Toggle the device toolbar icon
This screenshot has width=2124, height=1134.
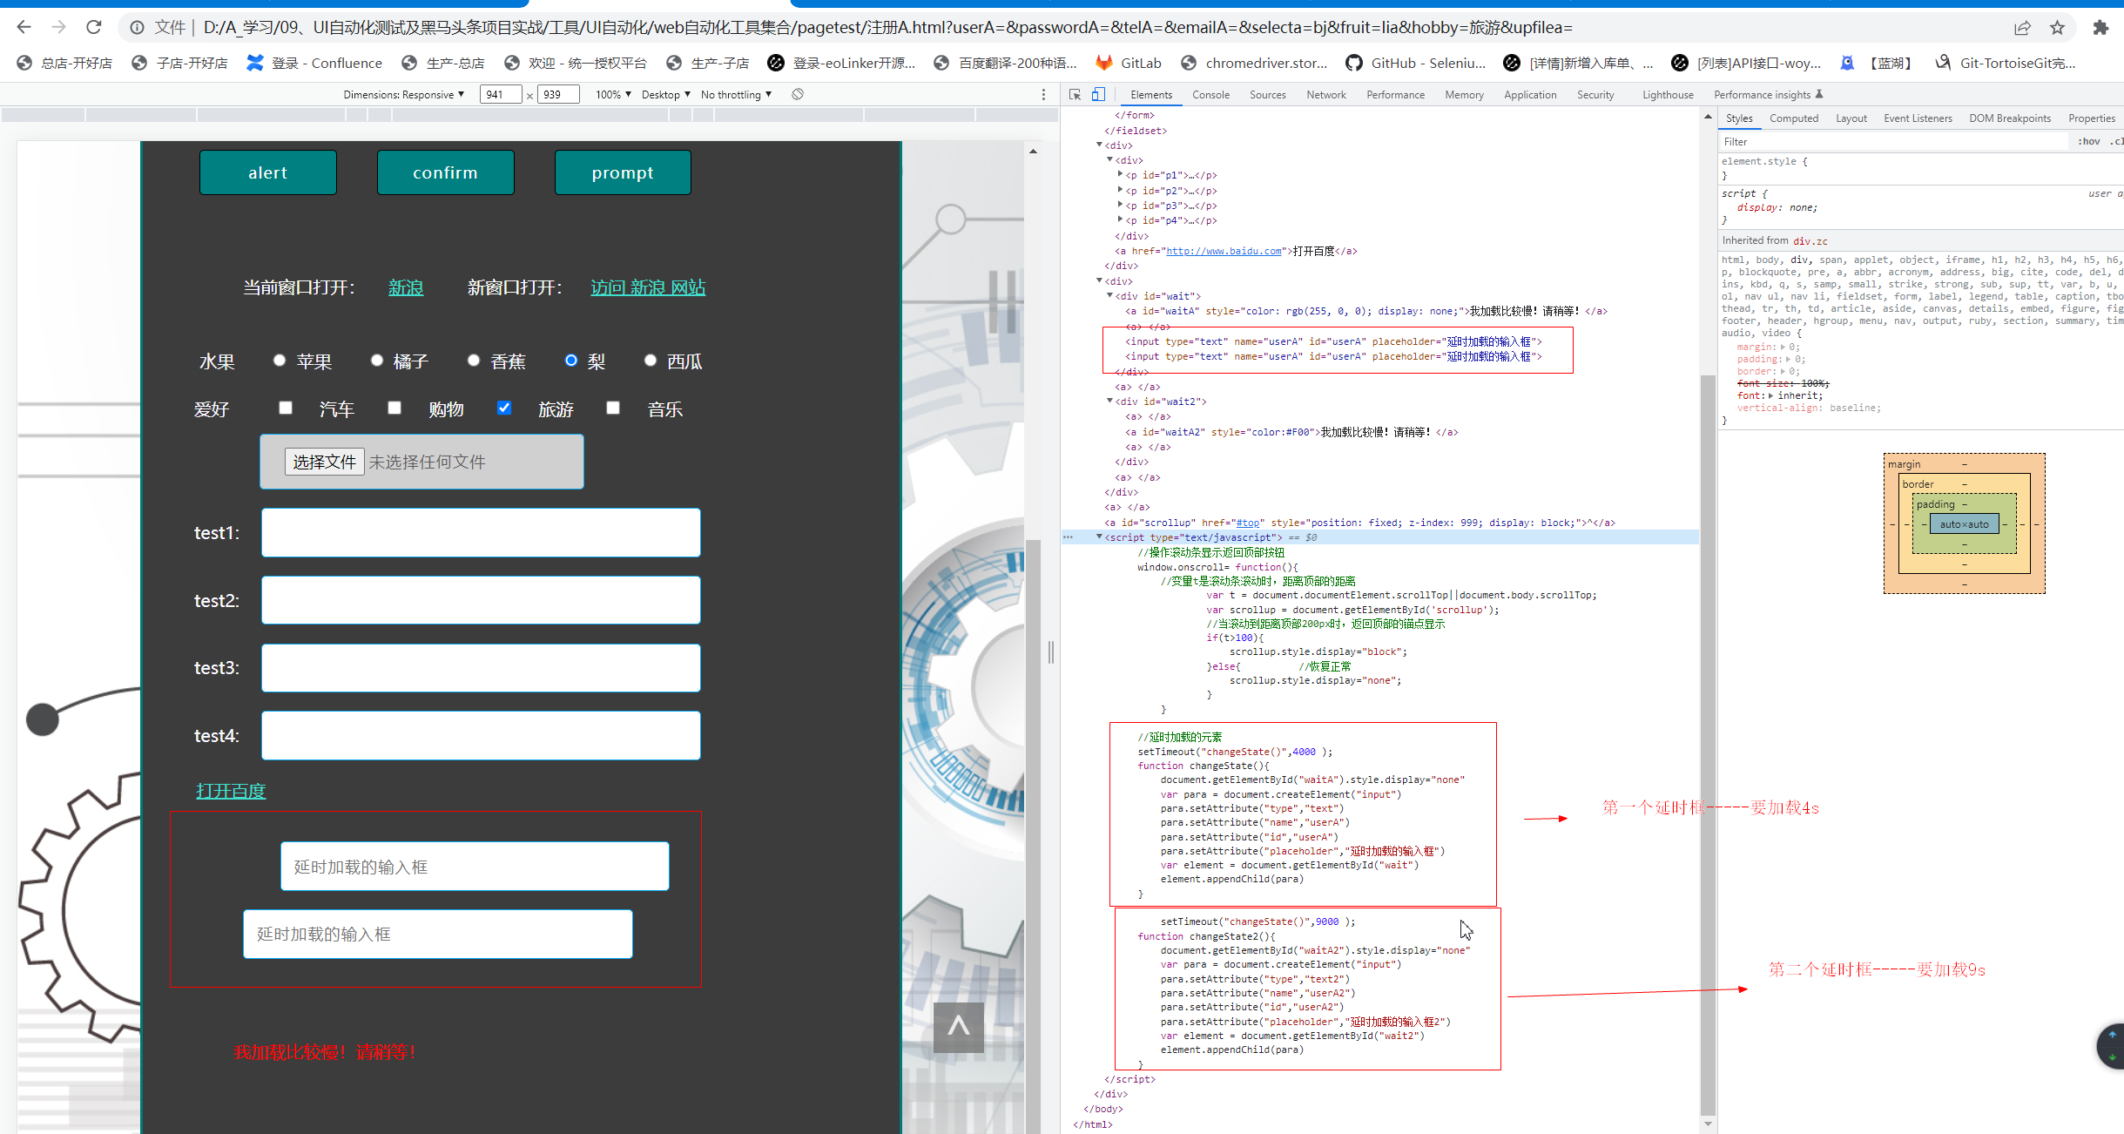pos(1098,94)
